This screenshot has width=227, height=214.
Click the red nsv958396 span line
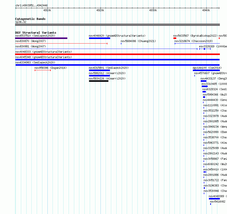[43, 70]
